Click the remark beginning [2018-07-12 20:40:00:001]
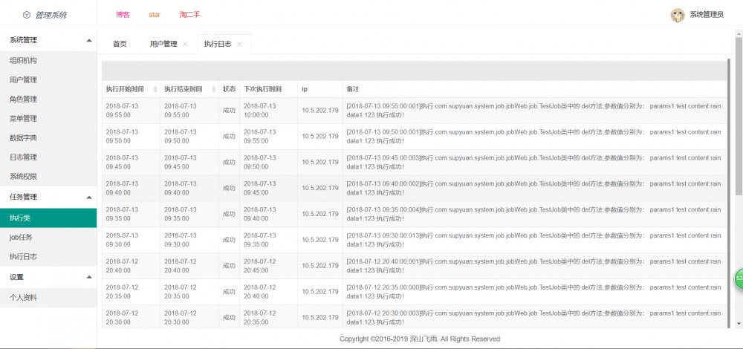The width and height of the screenshot is (743, 349). tap(535, 266)
